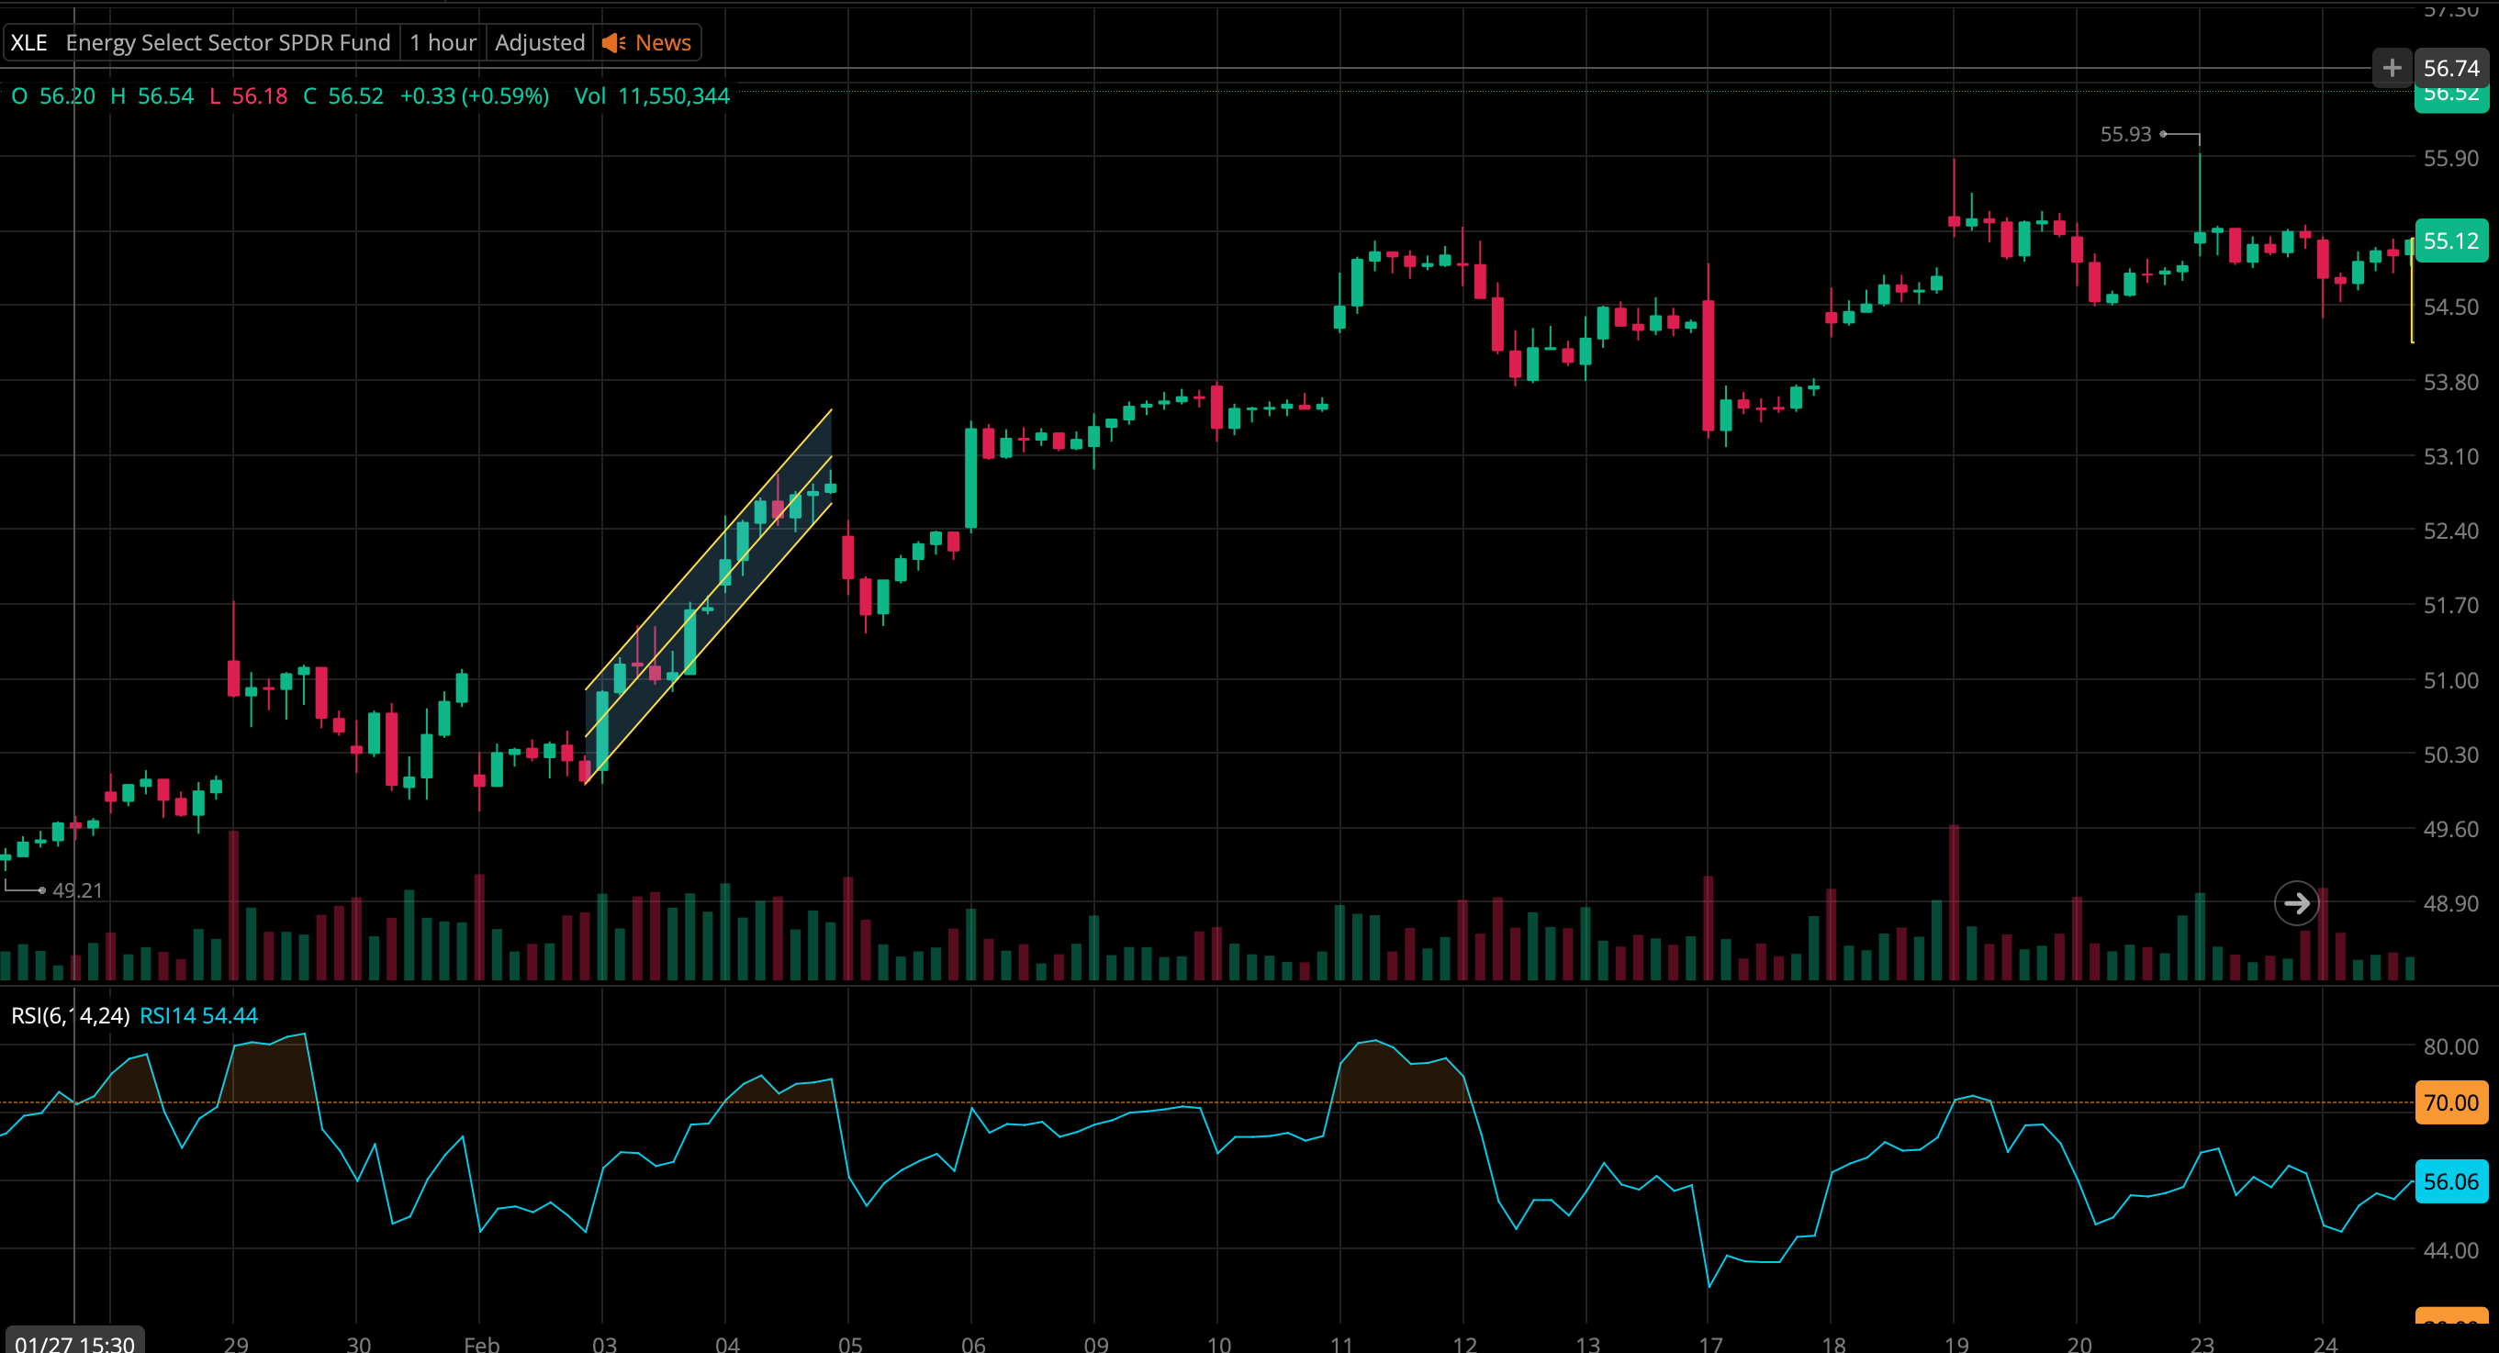Click the cyan 56.06 RSI value tag

point(2450,1181)
